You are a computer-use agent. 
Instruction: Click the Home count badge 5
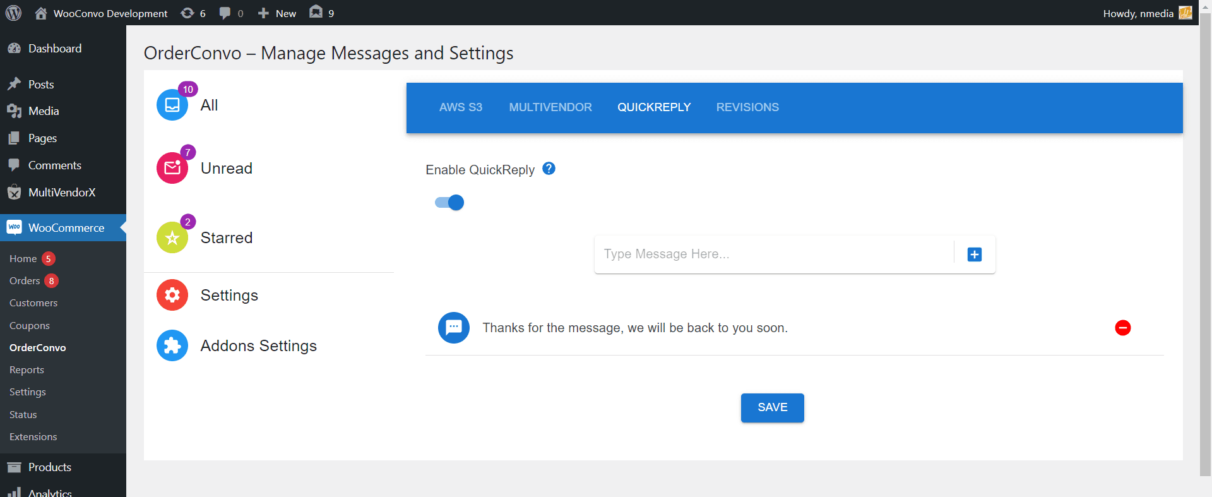(x=49, y=258)
